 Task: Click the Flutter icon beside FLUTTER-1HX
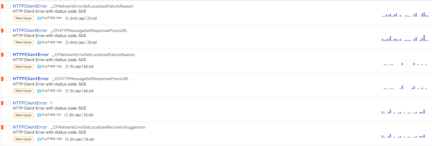coord(39,42)
